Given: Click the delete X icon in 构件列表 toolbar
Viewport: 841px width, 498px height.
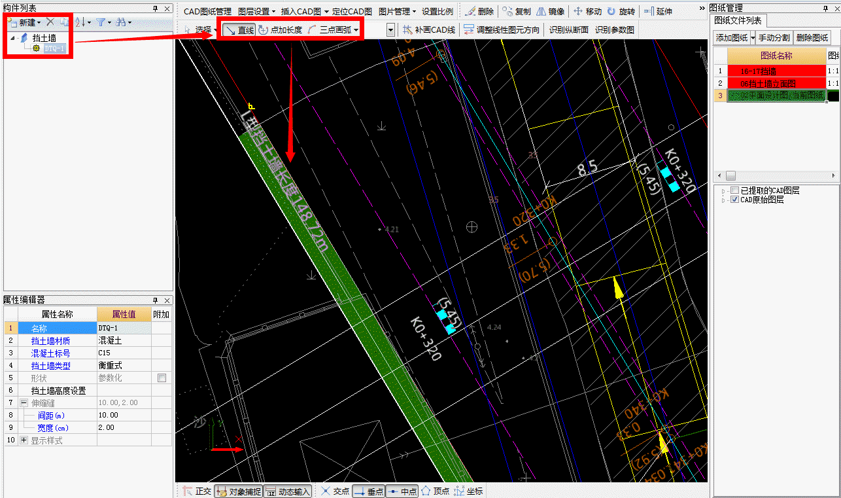Looking at the screenshot, I should [50, 22].
